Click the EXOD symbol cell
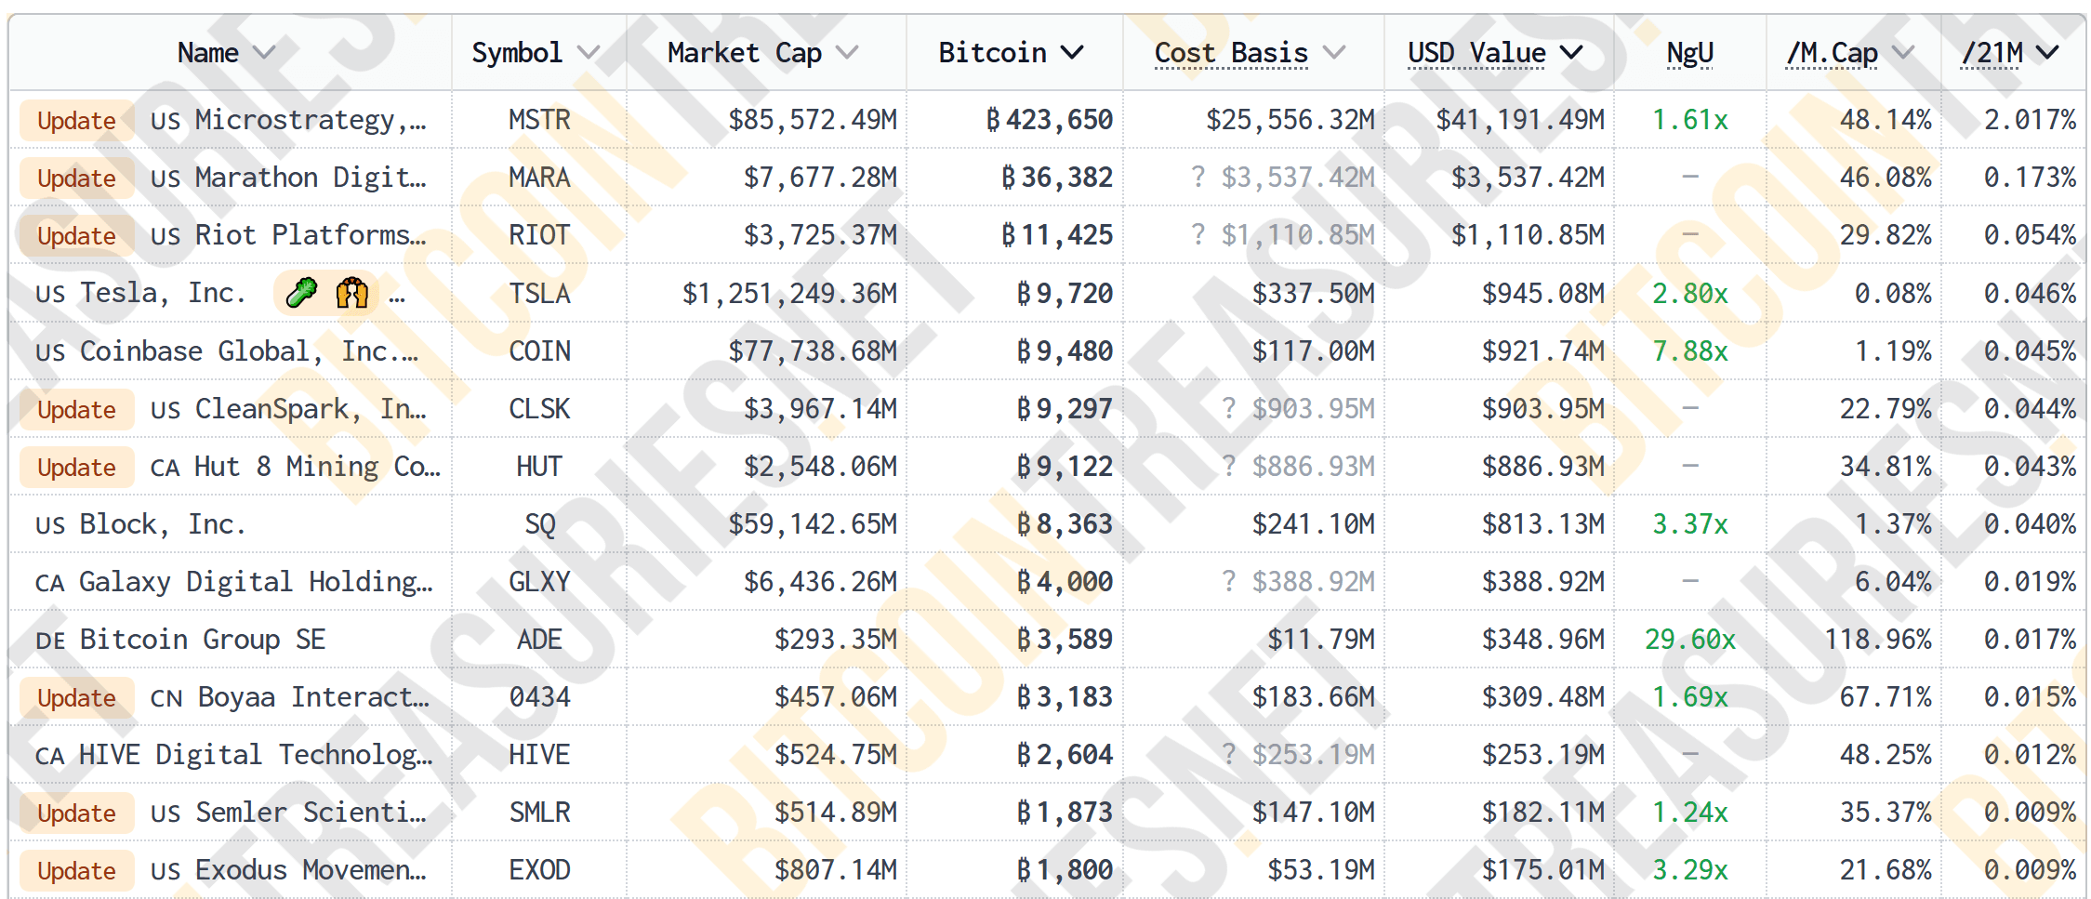Screen dimensions: 2091x899 click(x=539, y=870)
